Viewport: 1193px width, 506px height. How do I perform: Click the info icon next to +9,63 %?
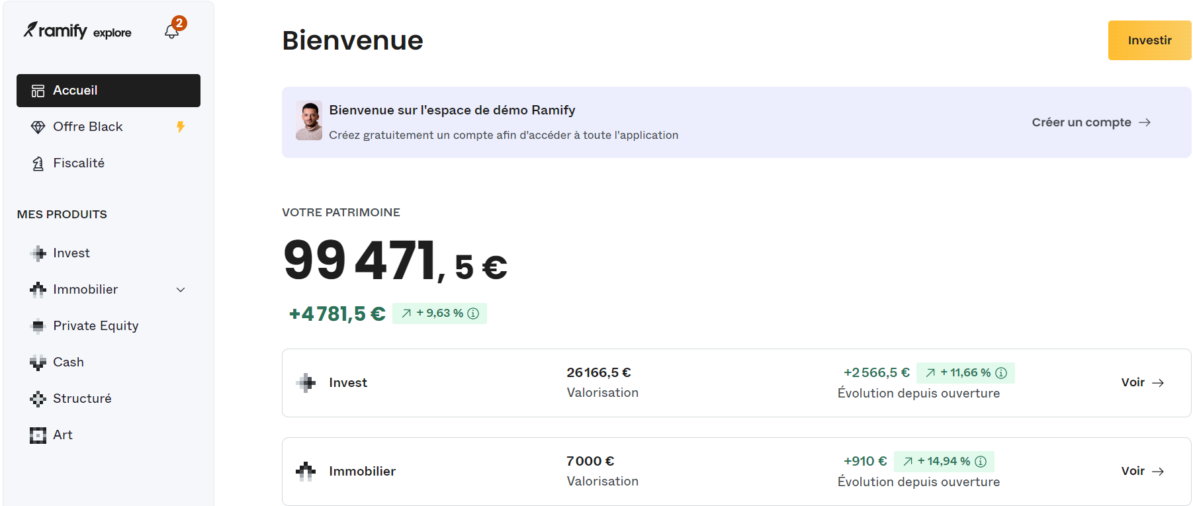[473, 314]
